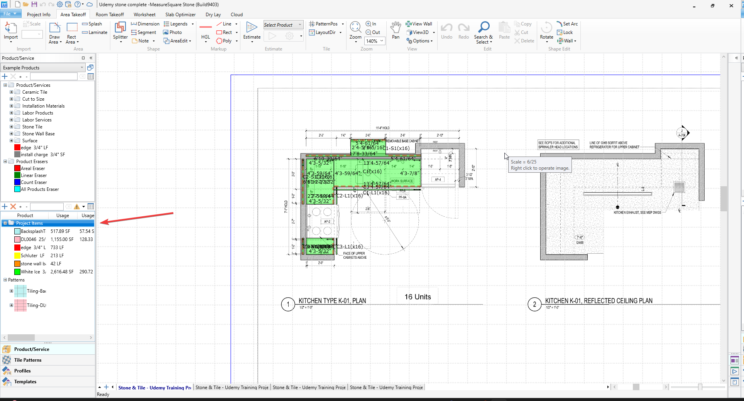
Task: Expand the Tiling-Bac pattern item
Action: (x=11, y=291)
